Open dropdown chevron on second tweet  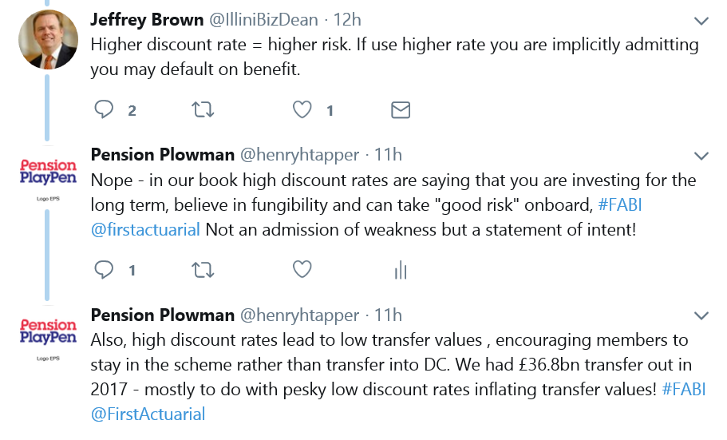701,156
